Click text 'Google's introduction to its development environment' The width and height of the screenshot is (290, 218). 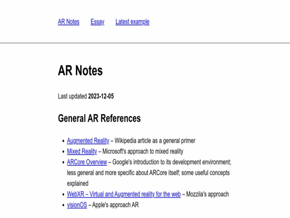tap(172, 162)
